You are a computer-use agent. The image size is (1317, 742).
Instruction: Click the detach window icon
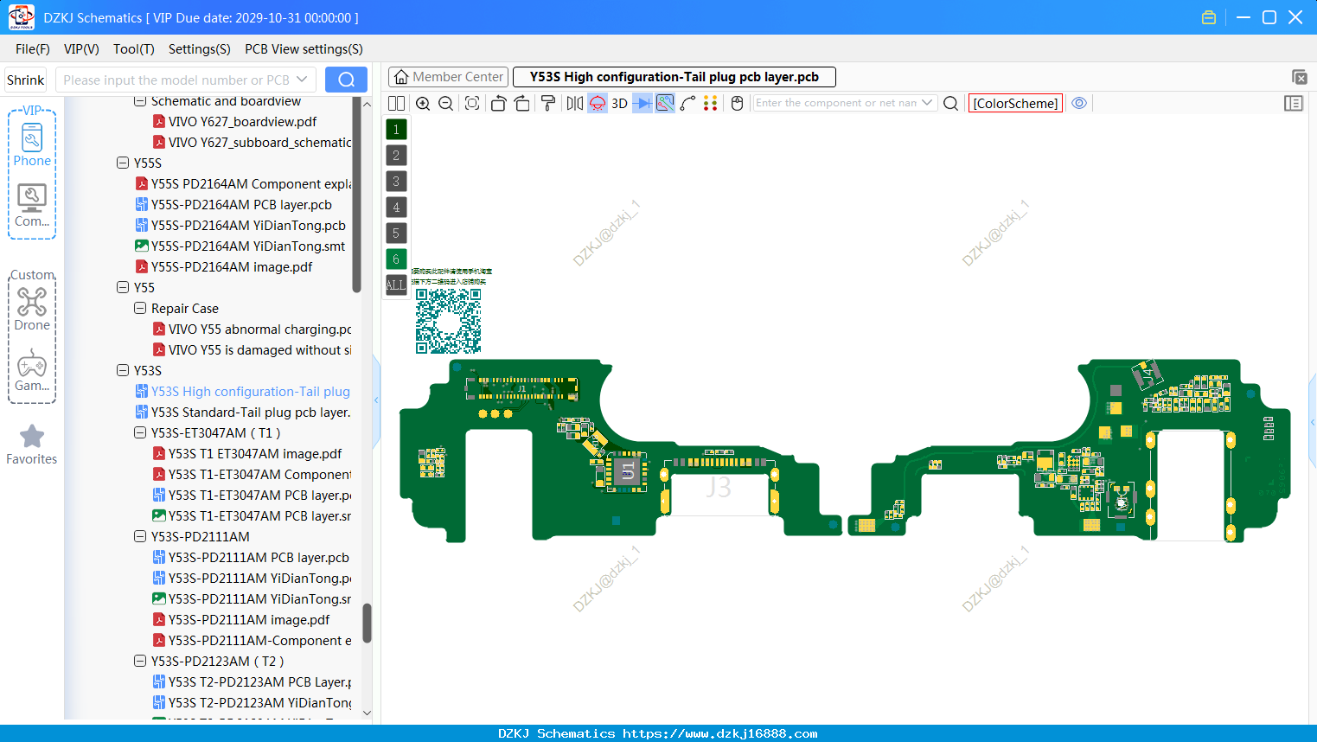(x=1299, y=77)
